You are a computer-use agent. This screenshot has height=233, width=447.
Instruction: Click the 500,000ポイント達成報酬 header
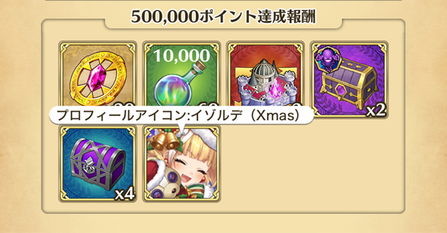[223, 17]
